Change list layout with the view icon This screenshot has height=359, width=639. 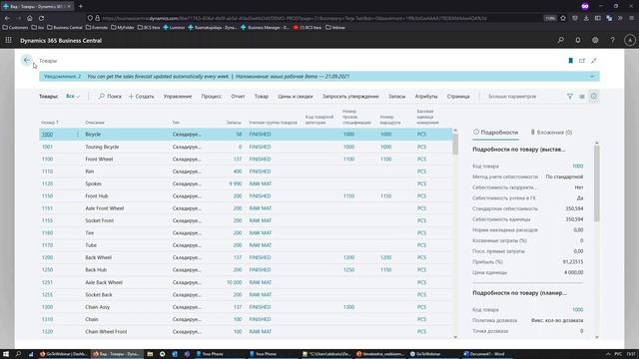[582, 97]
